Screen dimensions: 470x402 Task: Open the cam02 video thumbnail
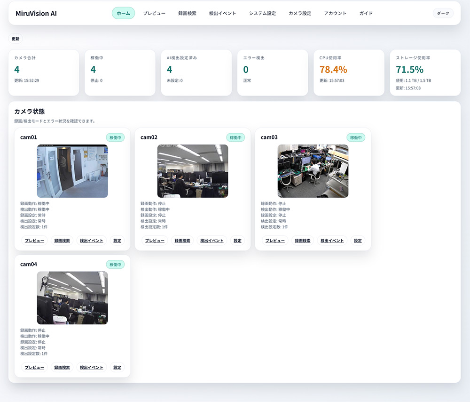[x=193, y=171]
